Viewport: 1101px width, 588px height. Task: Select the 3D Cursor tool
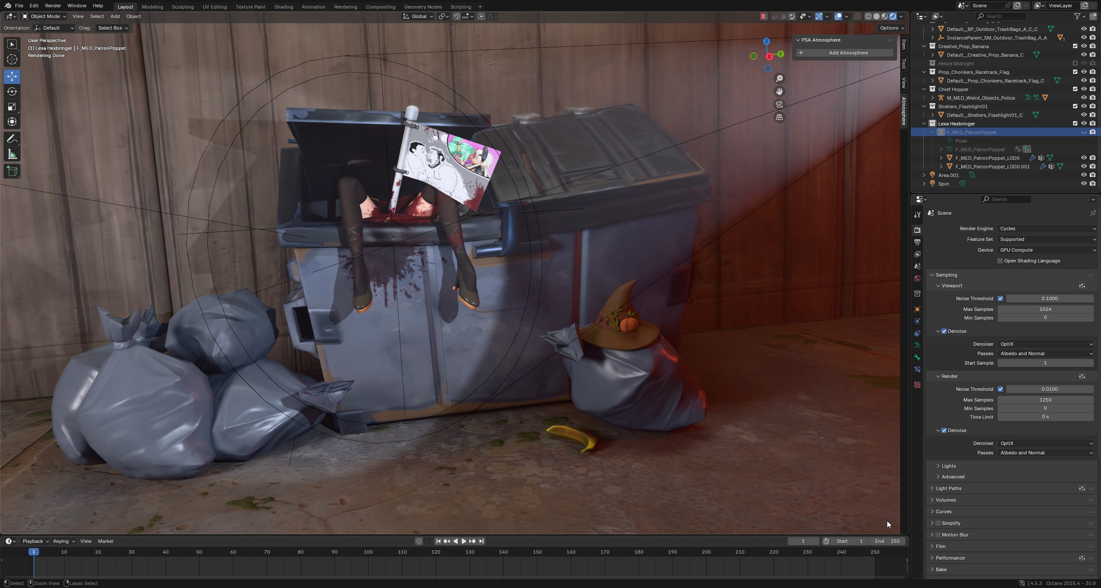click(x=12, y=59)
